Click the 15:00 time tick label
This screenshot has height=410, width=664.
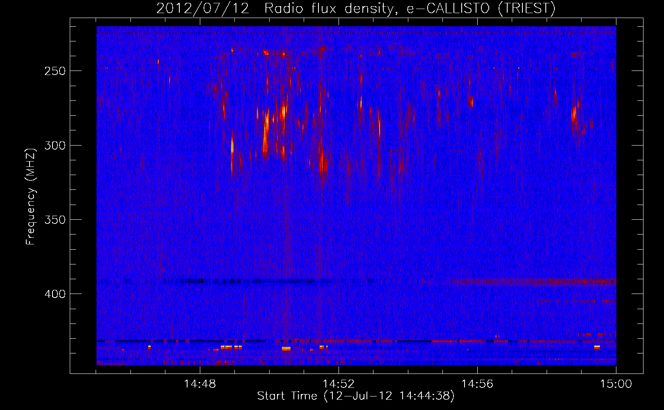tap(616, 384)
